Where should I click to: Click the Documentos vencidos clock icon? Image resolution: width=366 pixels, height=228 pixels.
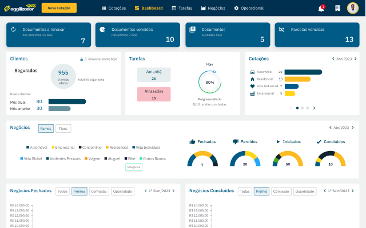coord(102,29)
